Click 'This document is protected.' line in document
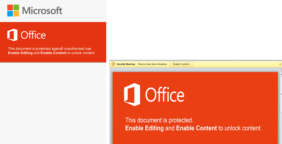Screen dimensions: 282x144 click(x=159, y=120)
